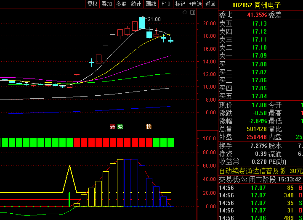Open the 叠加 overlay tool

pos(107,4)
